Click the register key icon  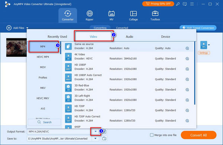tap(178, 4)
